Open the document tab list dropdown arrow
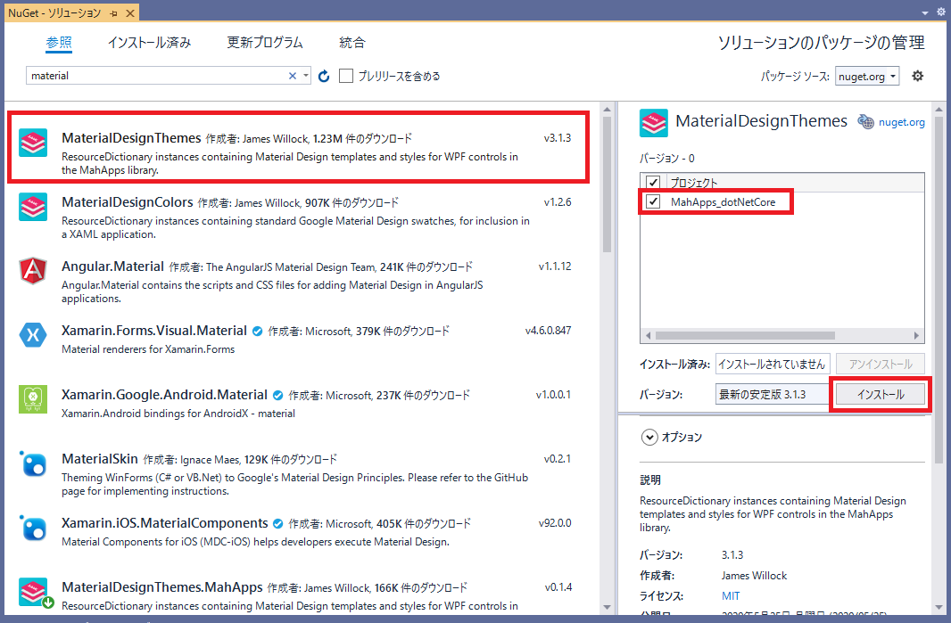The height and width of the screenshot is (623, 951). coord(925,12)
